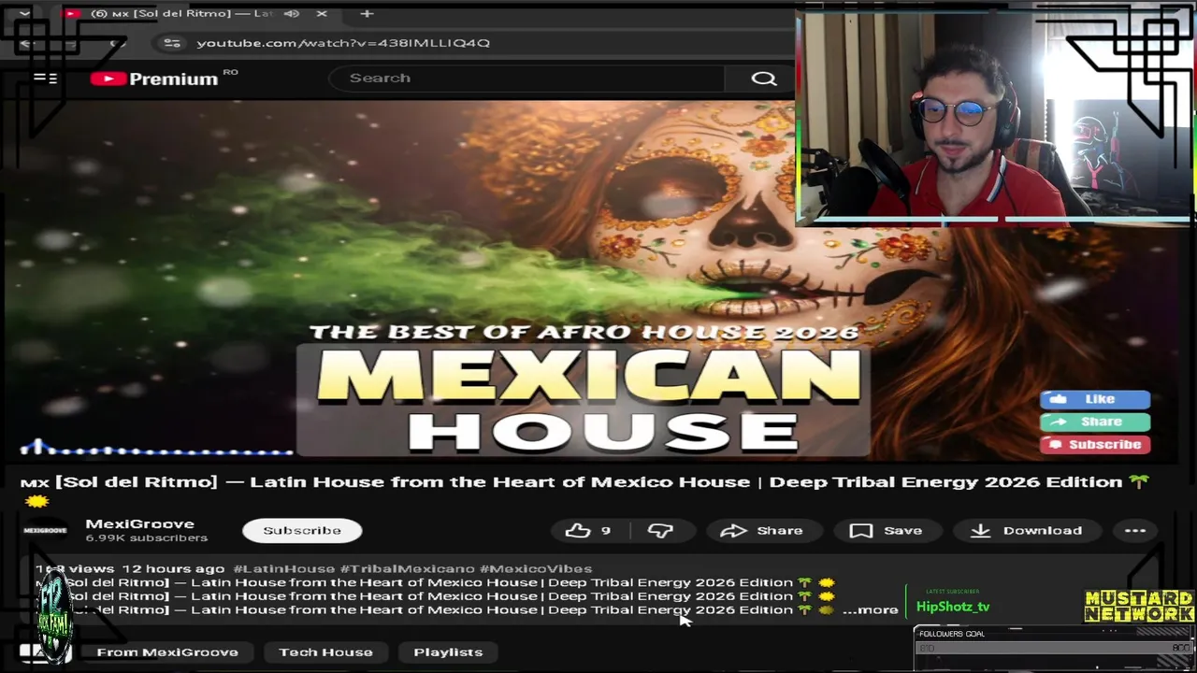This screenshot has height=673, width=1197.
Task: Open the MexiGroove channel avatar
Action: (x=45, y=530)
